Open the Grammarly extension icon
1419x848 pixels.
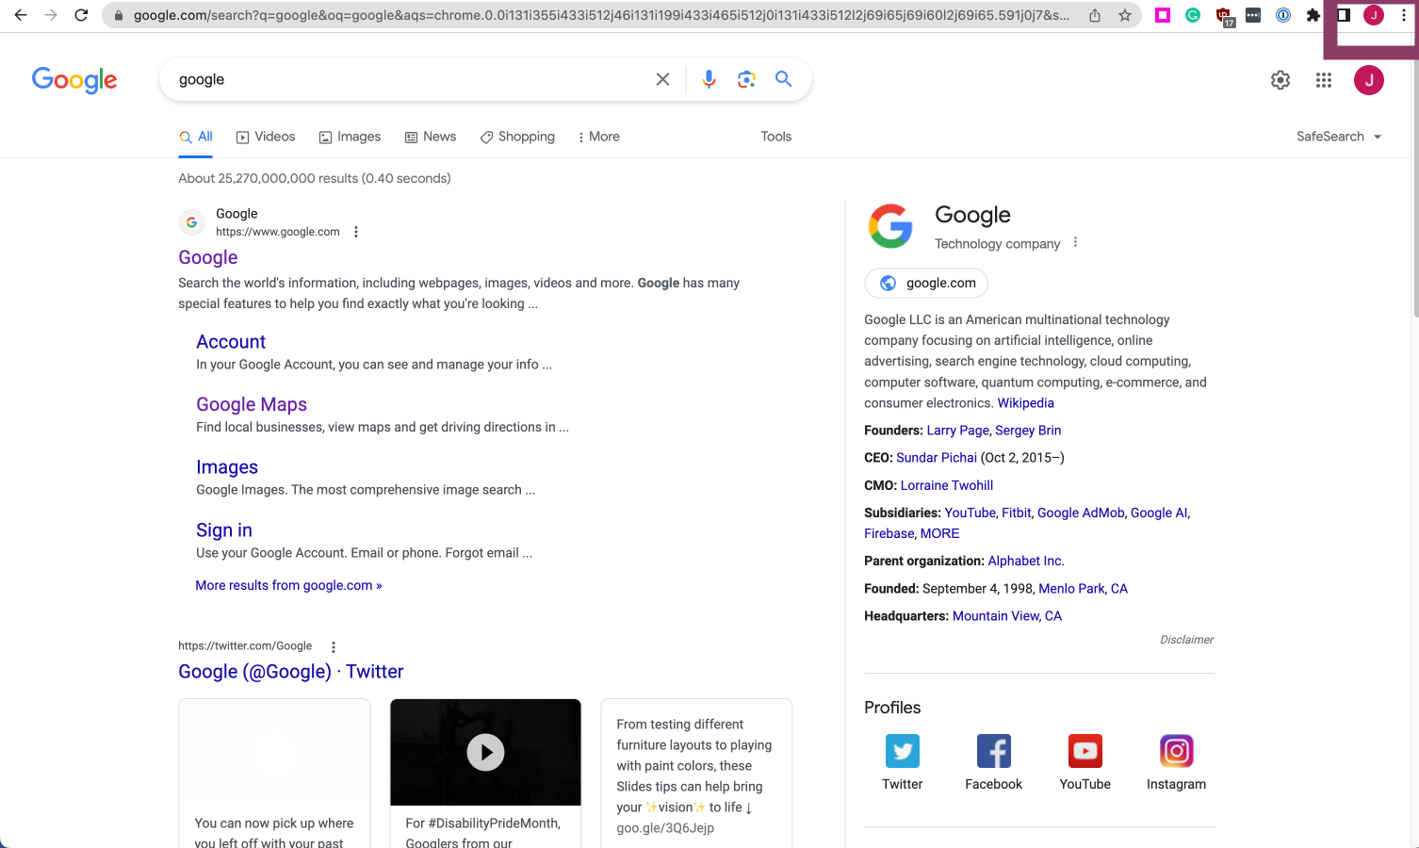[x=1193, y=15]
